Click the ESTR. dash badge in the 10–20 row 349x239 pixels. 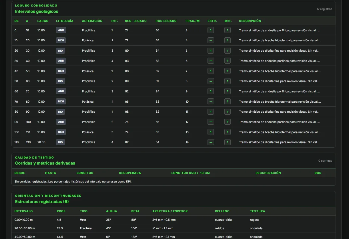(x=211, y=40)
